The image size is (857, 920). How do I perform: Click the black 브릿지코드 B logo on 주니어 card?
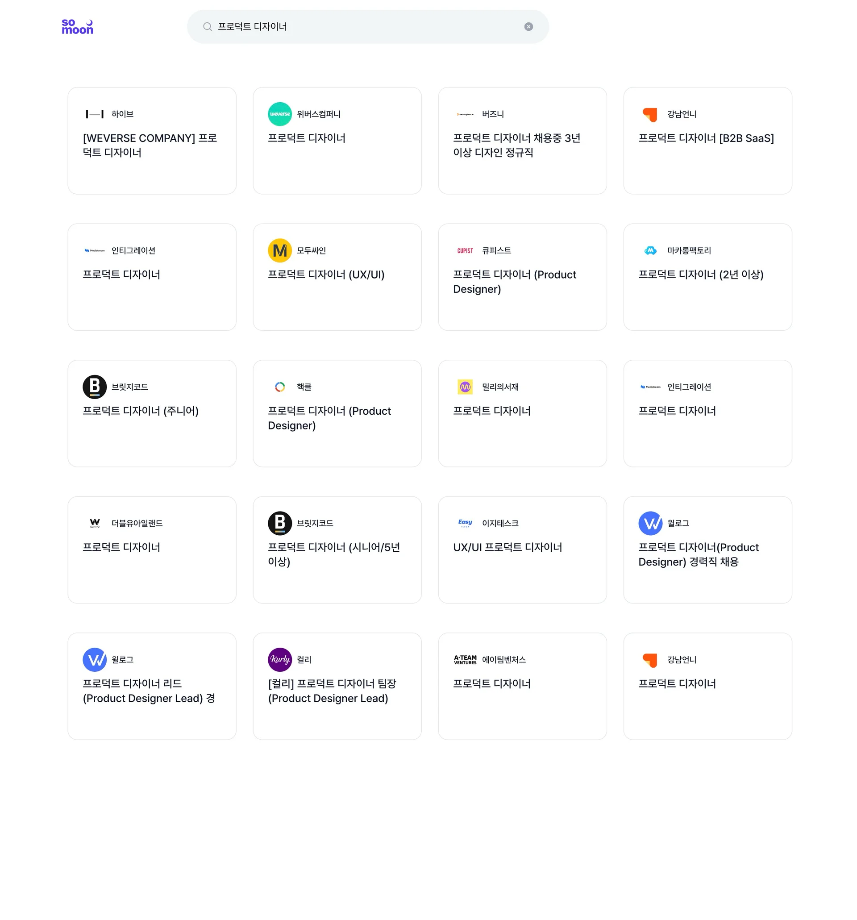pyautogui.click(x=94, y=387)
